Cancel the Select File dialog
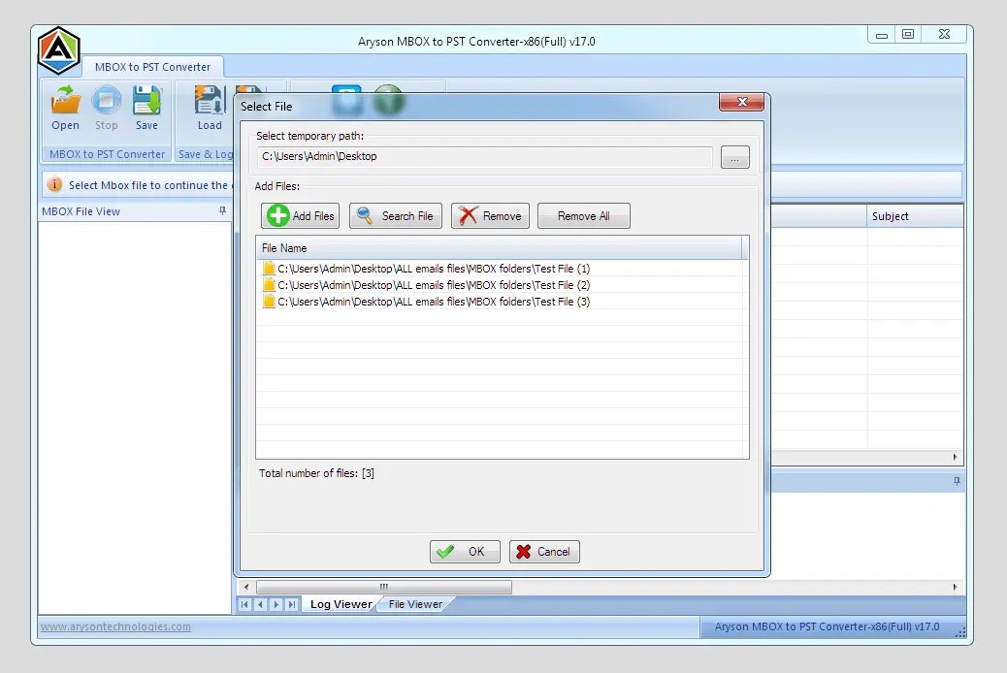The height and width of the screenshot is (673, 1007). coord(544,552)
